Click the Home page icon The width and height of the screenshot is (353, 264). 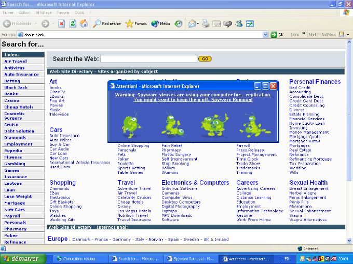(x=84, y=23)
